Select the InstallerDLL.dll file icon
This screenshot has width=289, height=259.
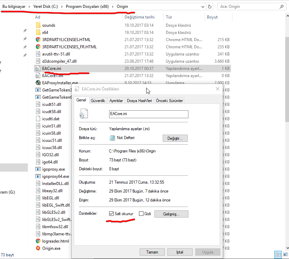coord(38,183)
